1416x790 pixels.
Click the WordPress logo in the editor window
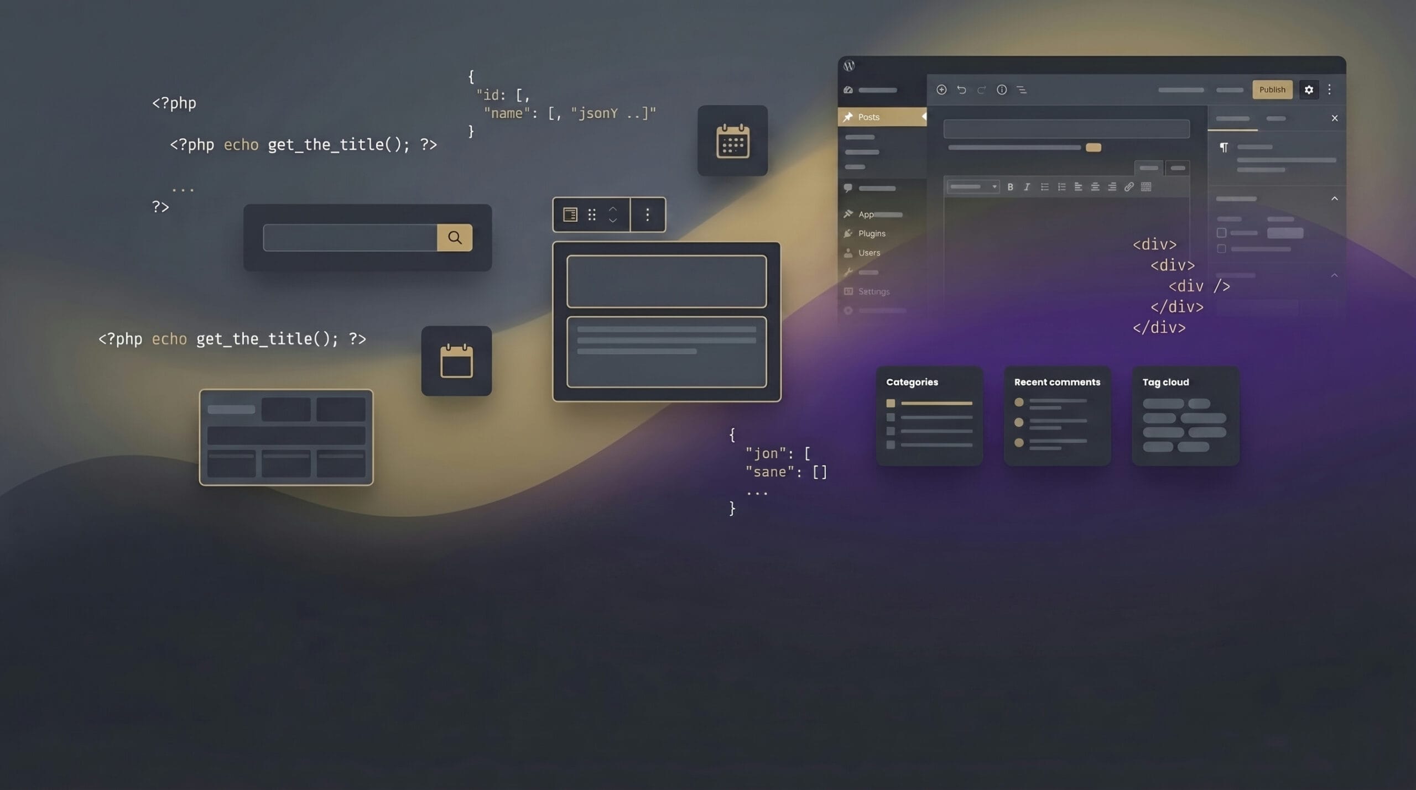tap(849, 66)
